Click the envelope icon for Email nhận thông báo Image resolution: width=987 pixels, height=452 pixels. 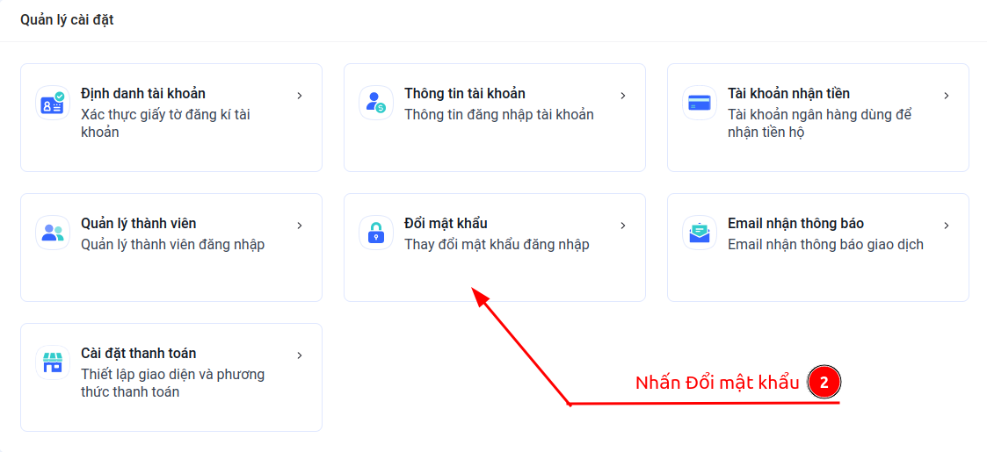tap(700, 233)
